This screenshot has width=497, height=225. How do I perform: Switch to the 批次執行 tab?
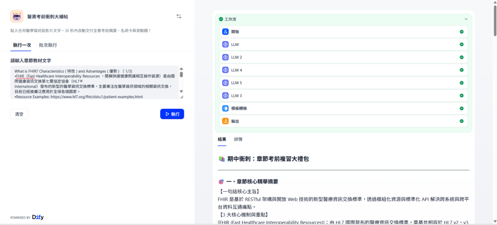click(48, 45)
